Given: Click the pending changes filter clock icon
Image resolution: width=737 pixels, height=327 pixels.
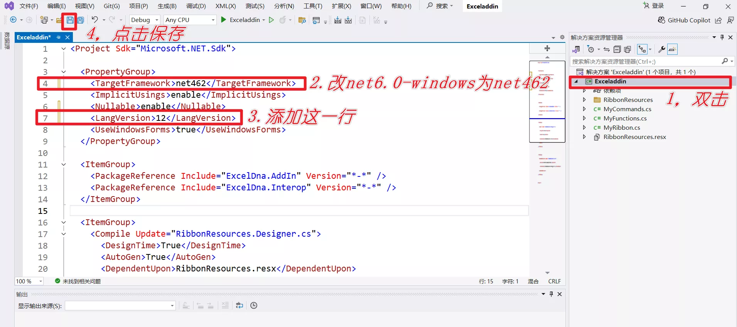Looking at the screenshot, I should pos(591,49).
